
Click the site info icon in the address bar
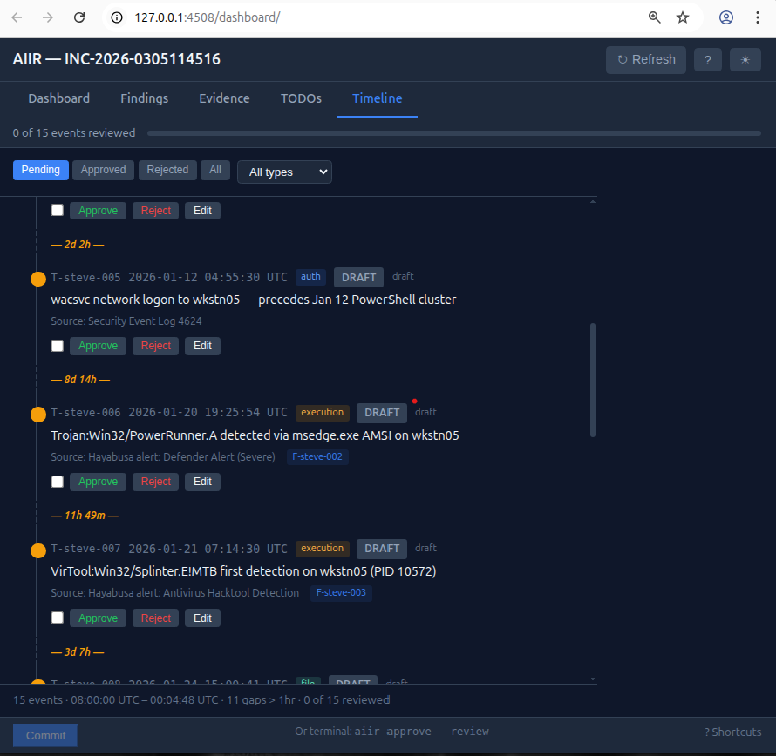pos(116,17)
